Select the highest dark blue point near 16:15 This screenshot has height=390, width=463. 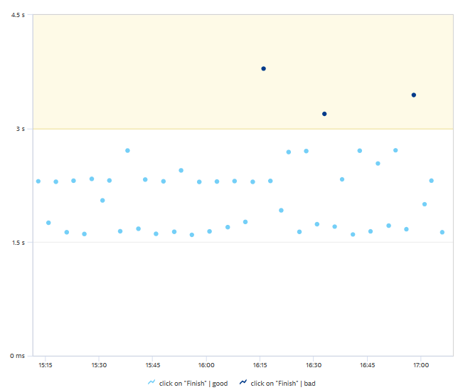pos(263,68)
